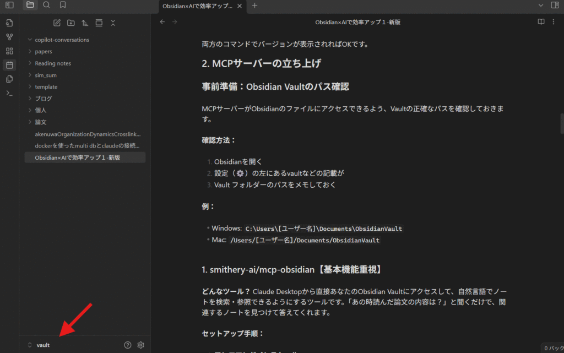Open daily note calendar icon
Image resolution: width=564 pixels, height=353 pixels.
click(9, 65)
